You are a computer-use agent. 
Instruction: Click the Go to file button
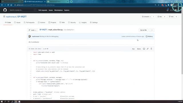point(144,30)
